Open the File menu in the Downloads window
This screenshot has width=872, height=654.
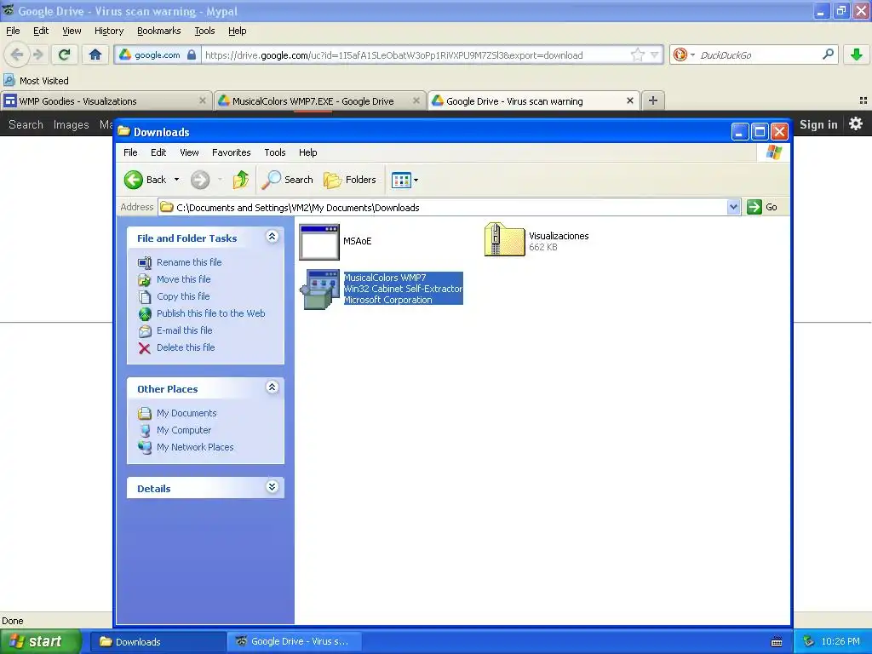point(130,152)
